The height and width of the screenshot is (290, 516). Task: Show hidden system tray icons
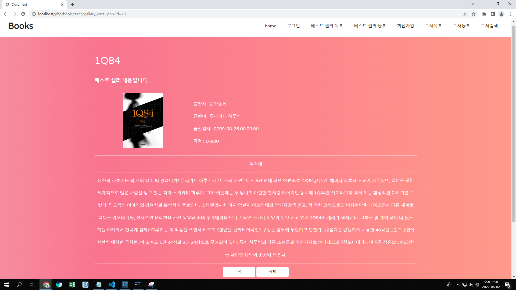(x=458, y=285)
